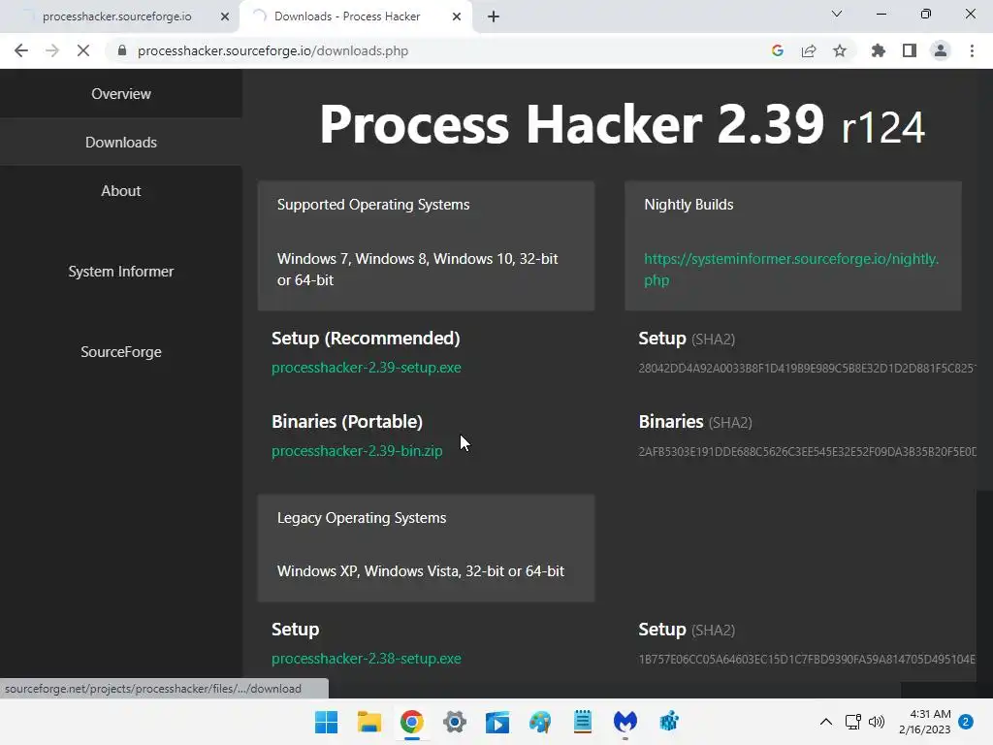This screenshot has height=745, width=993.
Task: Click the Setup SHA2 hash starting 1B757E06
Action: (x=808, y=660)
